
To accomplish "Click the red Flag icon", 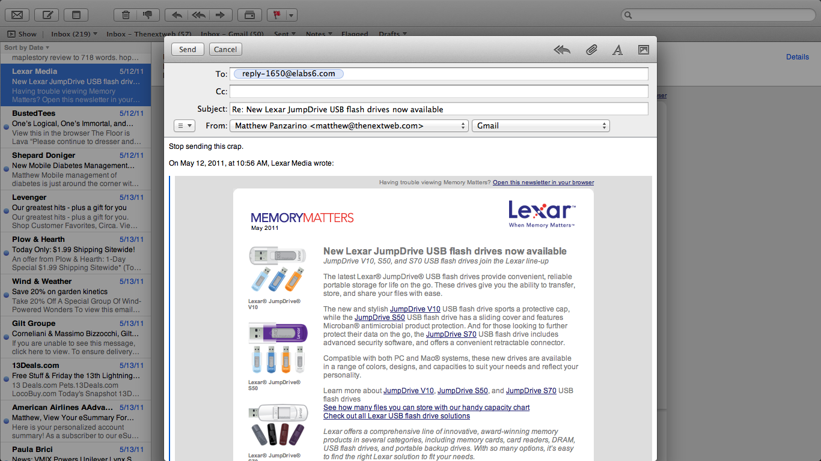I will [278, 15].
